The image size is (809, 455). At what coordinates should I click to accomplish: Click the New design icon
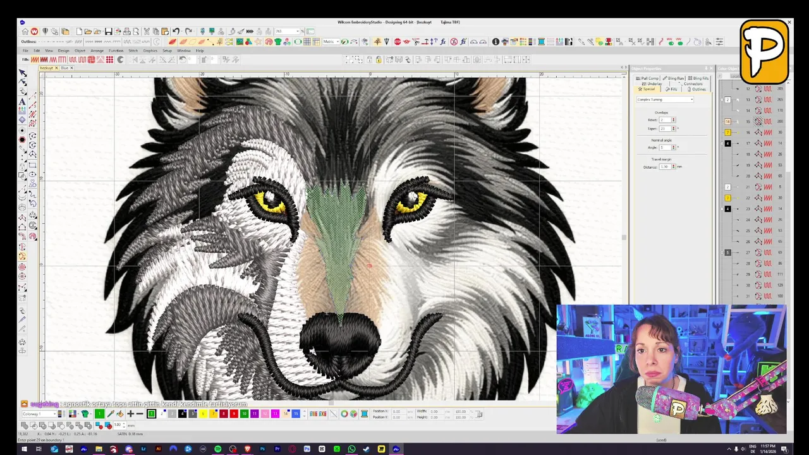(x=79, y=32)
